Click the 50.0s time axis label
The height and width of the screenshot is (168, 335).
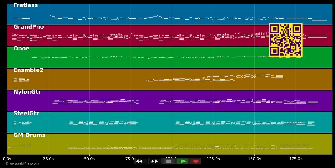[x=90, y=159]
